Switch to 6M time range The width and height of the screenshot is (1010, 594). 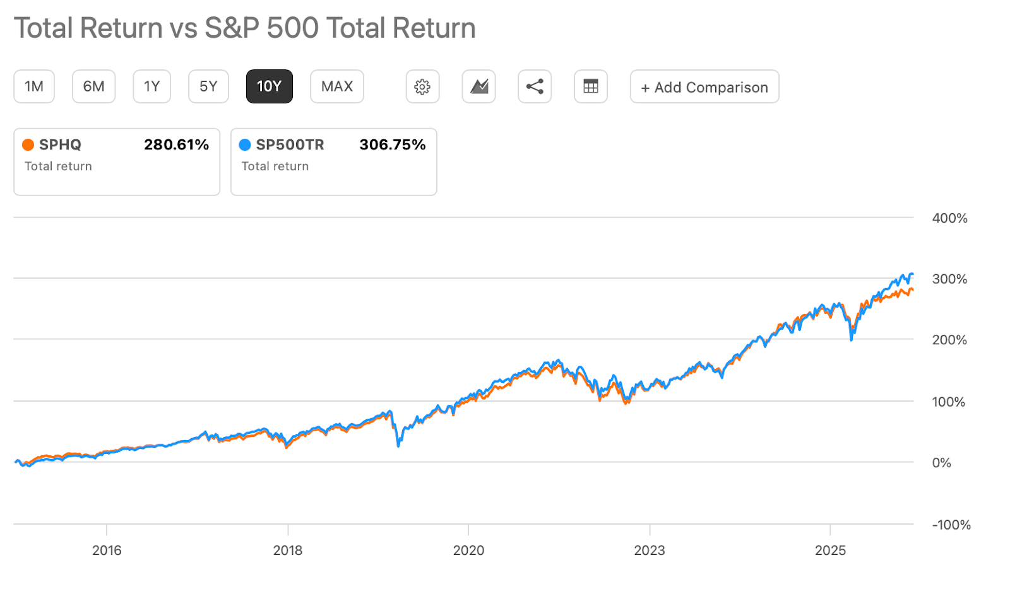93,86
